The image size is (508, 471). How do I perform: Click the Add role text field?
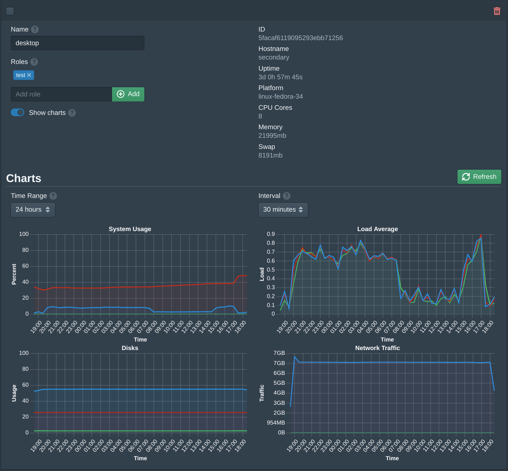[61, 94]
